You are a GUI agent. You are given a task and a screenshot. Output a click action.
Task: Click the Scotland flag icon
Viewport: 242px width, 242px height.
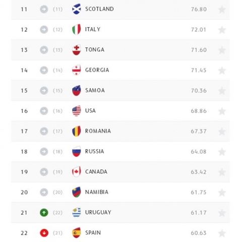[x=77, y=9]
